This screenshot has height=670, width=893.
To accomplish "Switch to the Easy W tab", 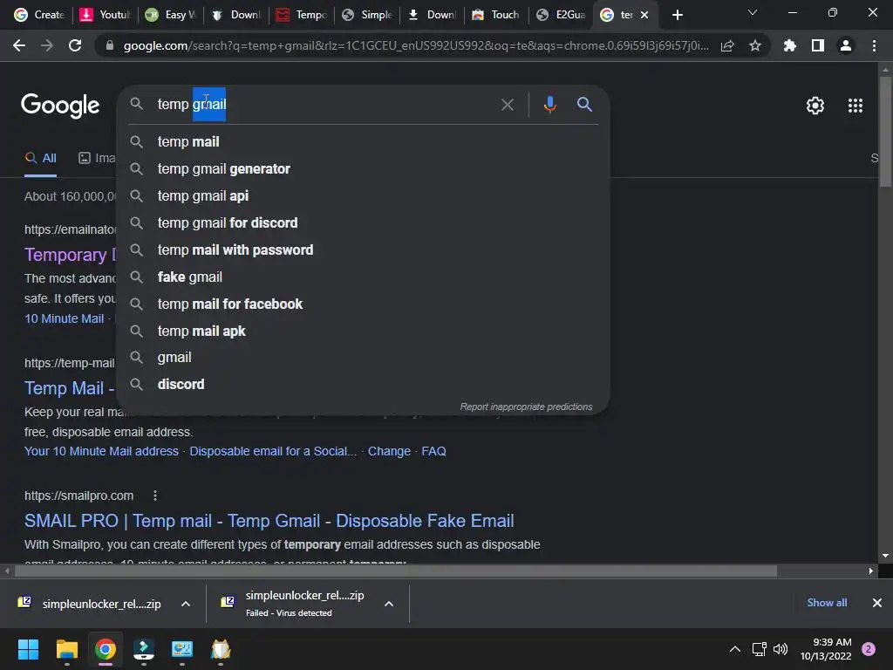I will click(171, 15).
